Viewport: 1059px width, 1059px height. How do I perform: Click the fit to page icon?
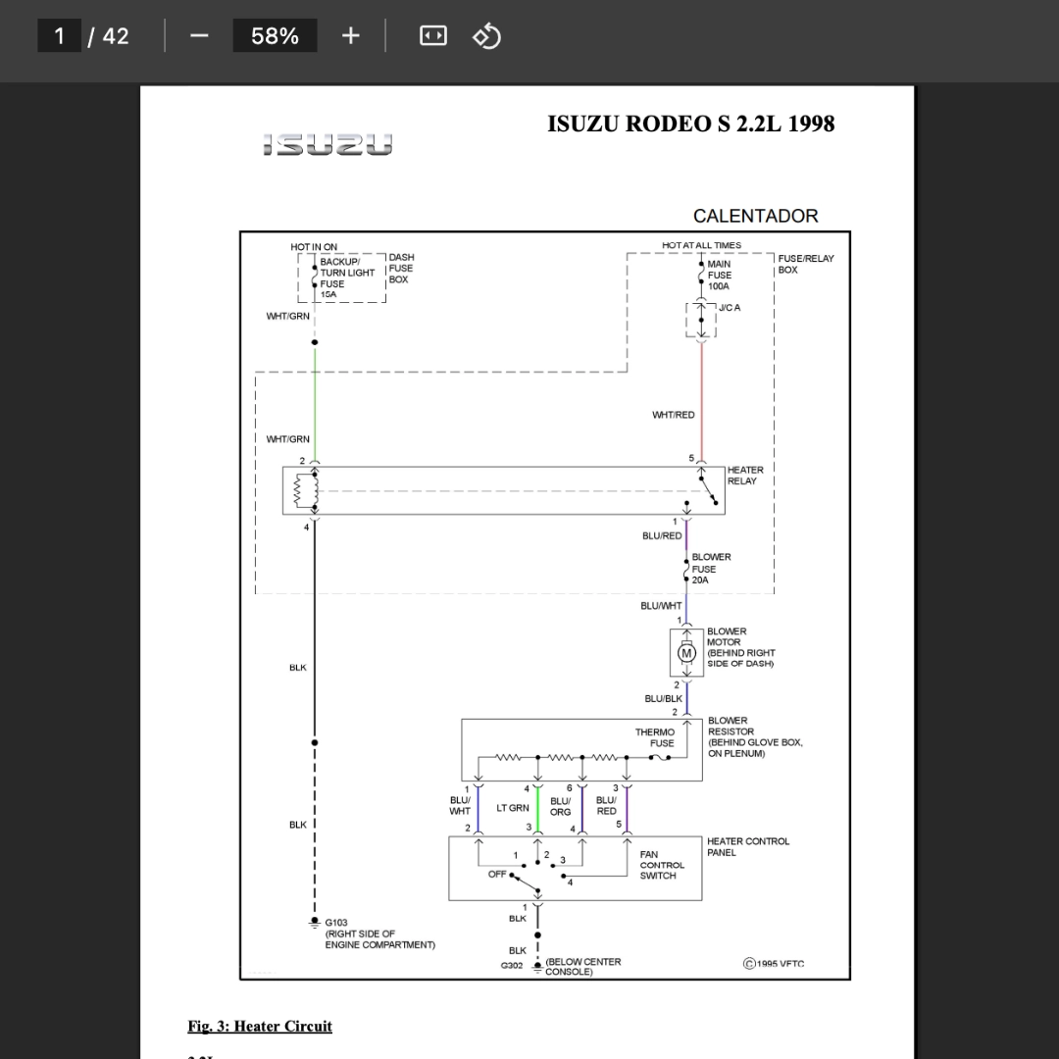tap(433, 36)
